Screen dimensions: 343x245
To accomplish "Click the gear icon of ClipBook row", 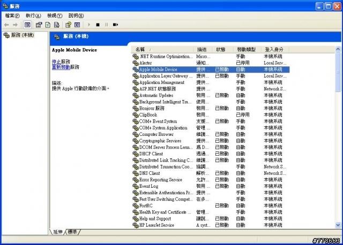I will [x=136, y=115].
